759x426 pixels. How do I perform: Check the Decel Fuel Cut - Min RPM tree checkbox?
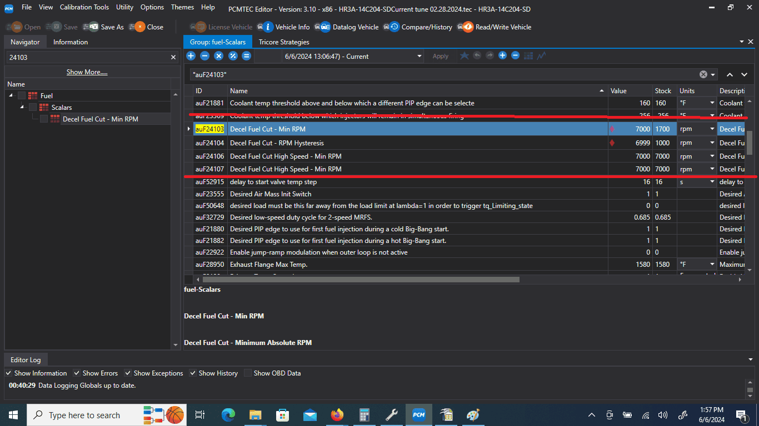click(x=44, y=119)
